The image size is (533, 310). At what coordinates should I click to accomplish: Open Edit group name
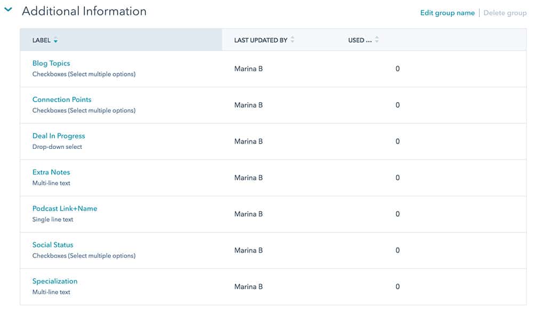448,13
